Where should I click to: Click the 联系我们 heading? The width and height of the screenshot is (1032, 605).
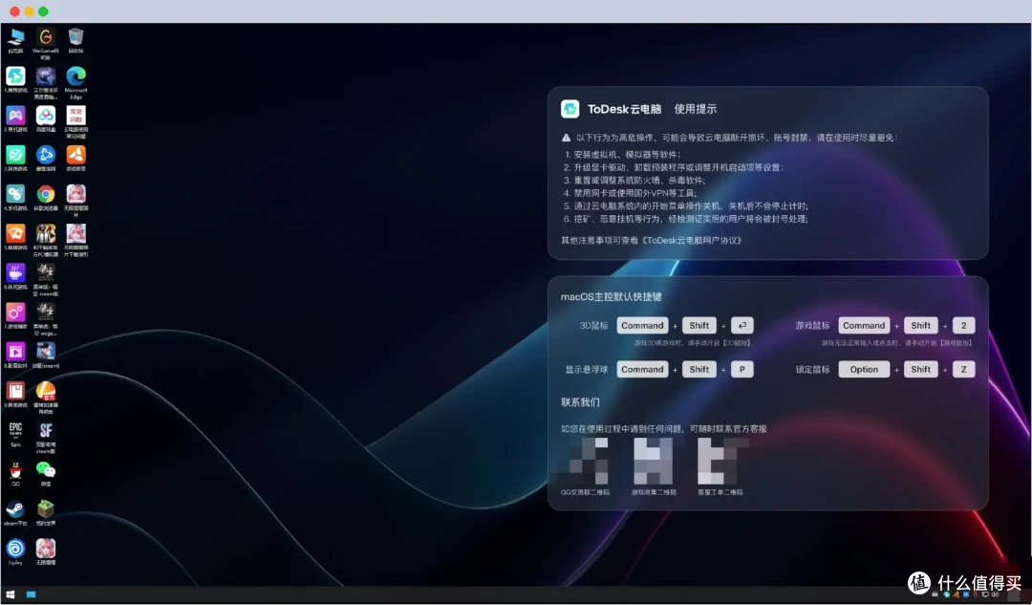pyautogui.click(x=580, y=402)
